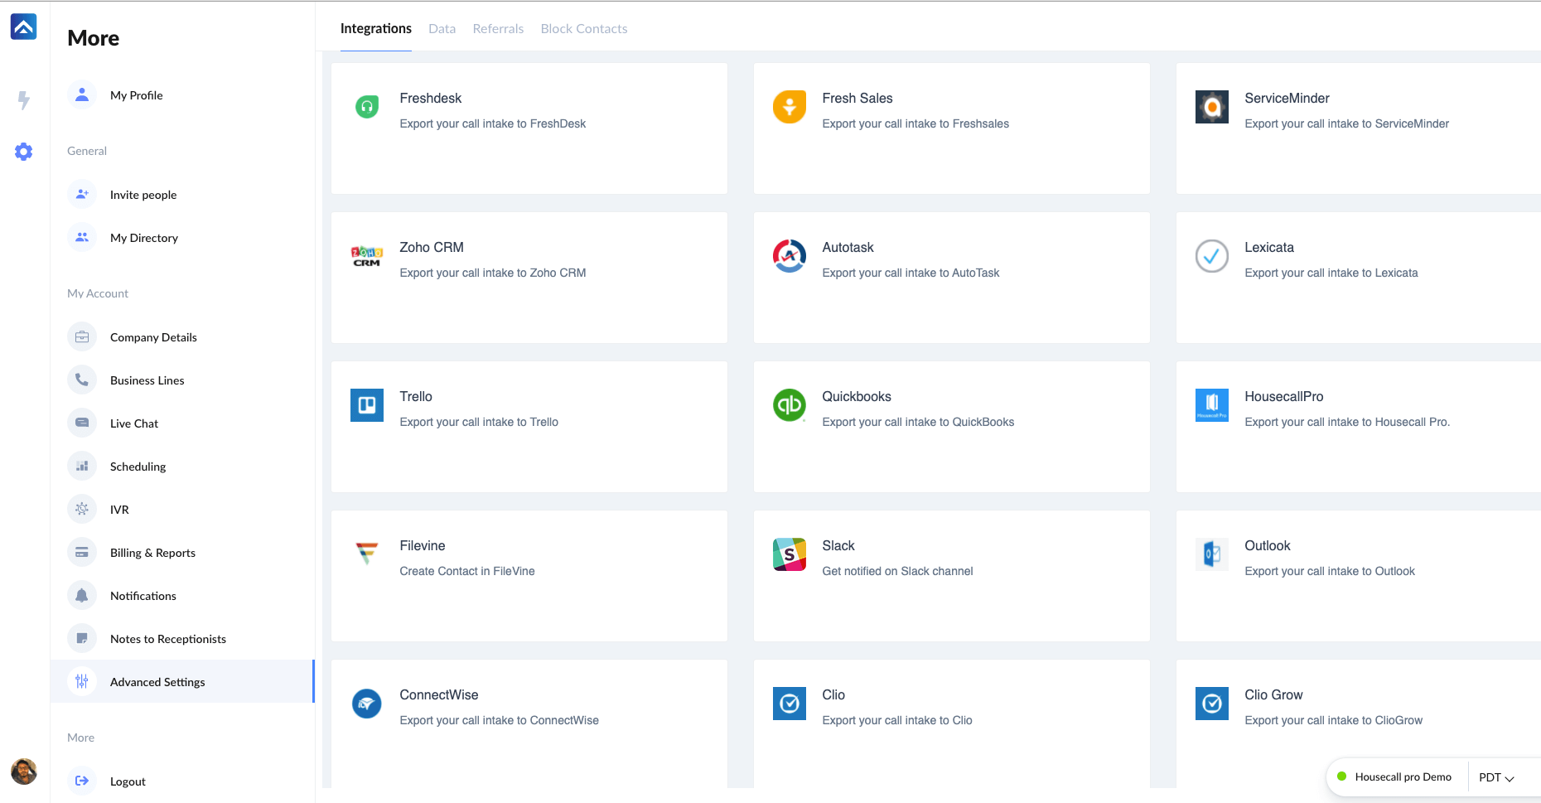
Task: Click the Outlook logo icon
Action: click(x=1212, y=554)
